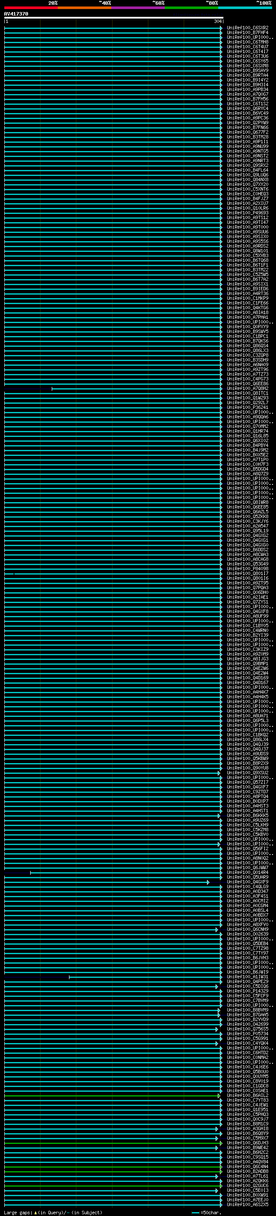Click the query end position 304

pos(217,21)
